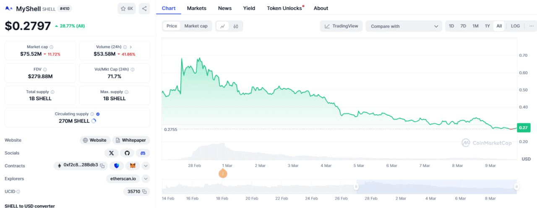Open FDV info icon
The width and height of the screenshot is (537, 208).
click(45, 70)
